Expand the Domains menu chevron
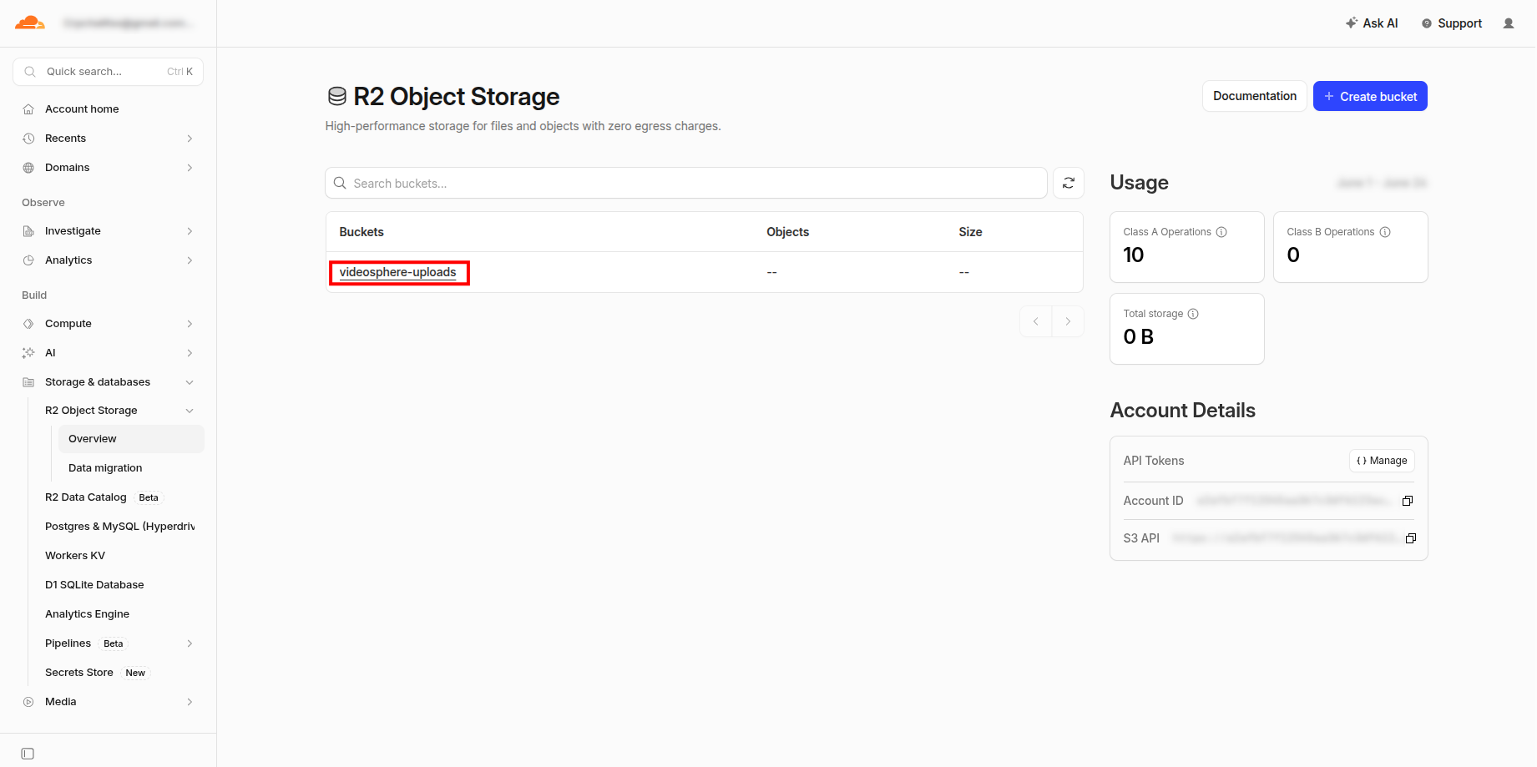Image resolution: width=1537 pixels, height=767 pixels. [190, 168]
